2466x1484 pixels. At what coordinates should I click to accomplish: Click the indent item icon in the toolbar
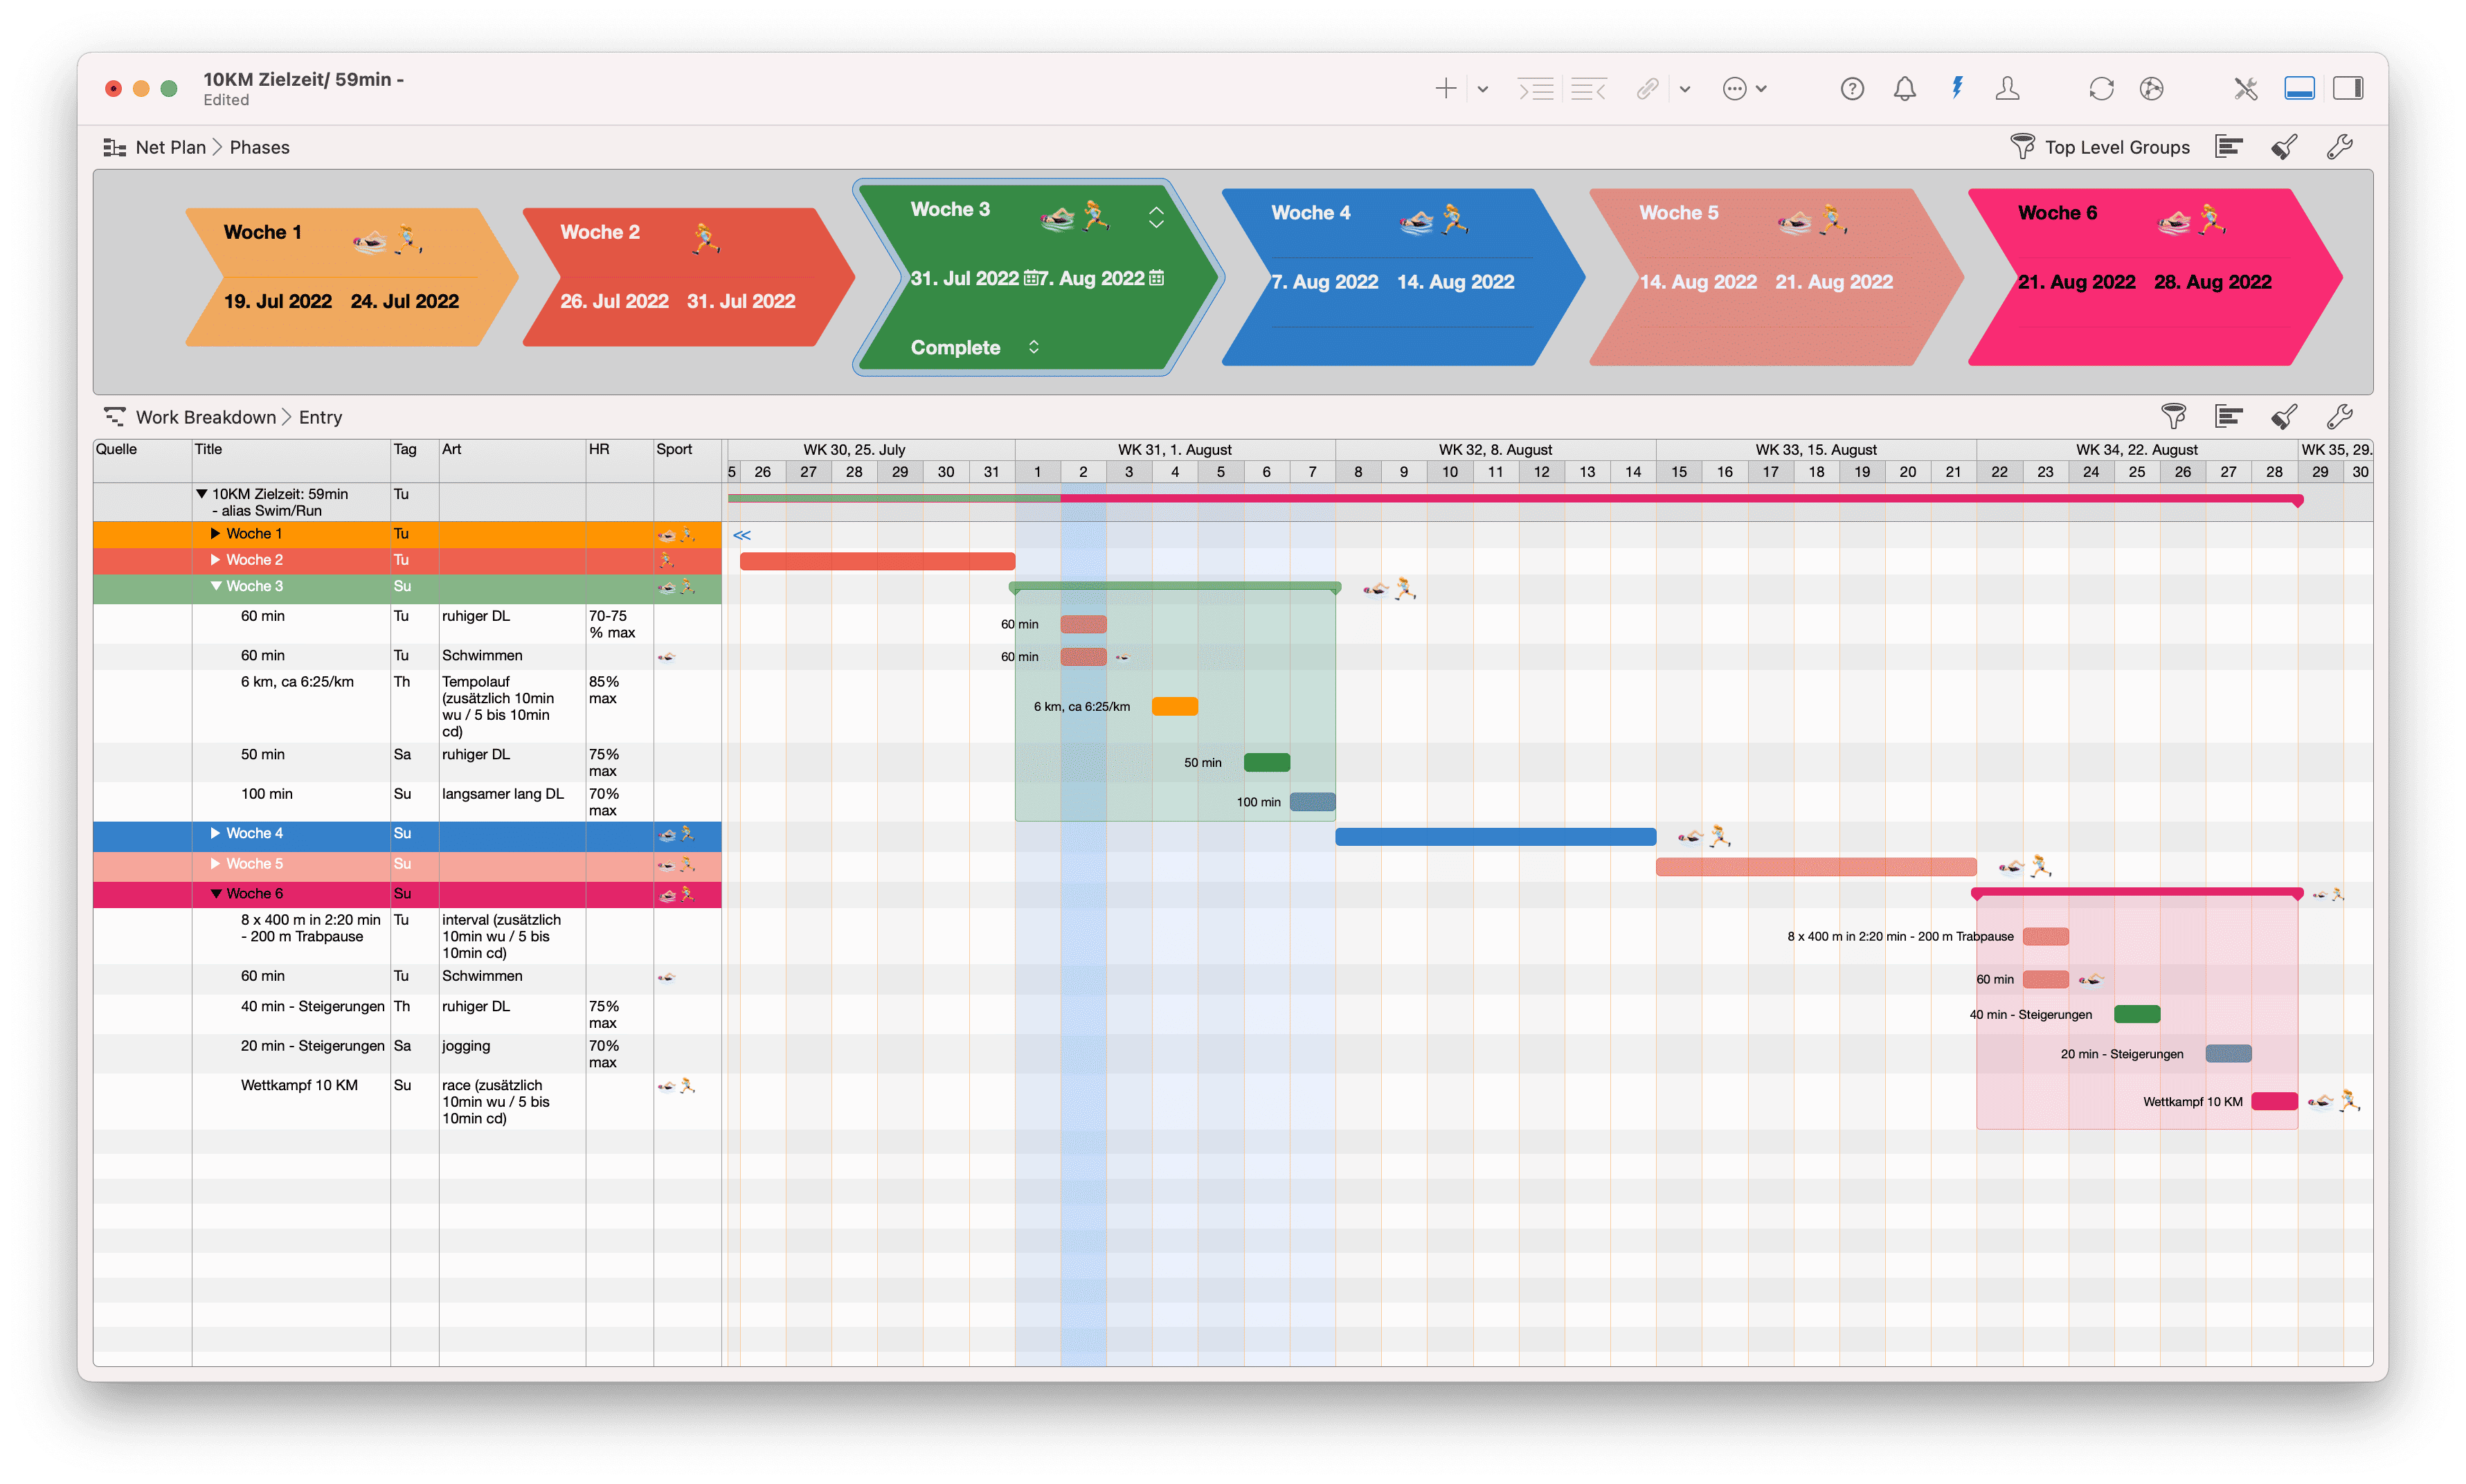(x=1536, y=89)
